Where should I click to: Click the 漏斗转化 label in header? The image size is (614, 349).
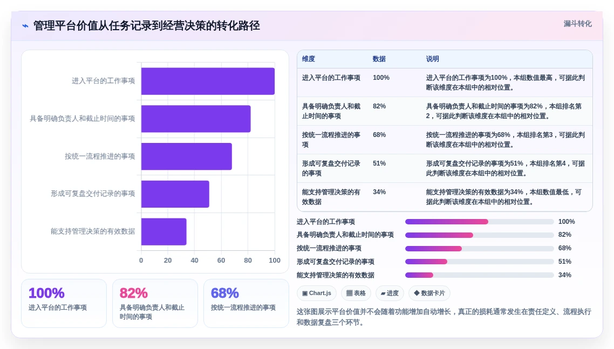coord(577,24)
